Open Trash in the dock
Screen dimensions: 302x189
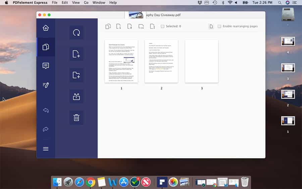point(245,182)
